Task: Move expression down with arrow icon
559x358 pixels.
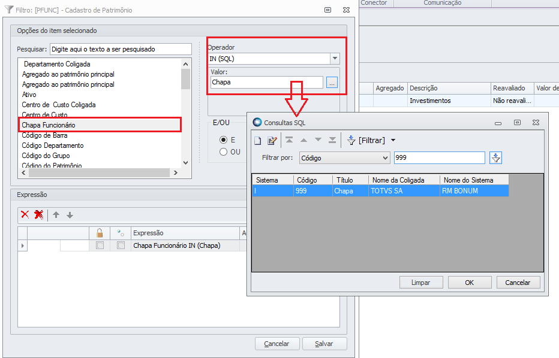Action: pyautogui.click(x=70, y=215)
